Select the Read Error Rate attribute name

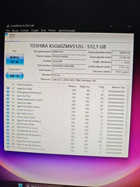(x=25, y=89)
